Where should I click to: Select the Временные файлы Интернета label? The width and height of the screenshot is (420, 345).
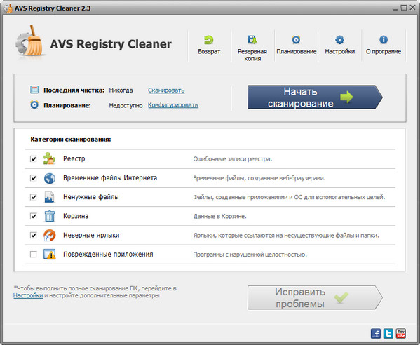(x=110, y=178)
